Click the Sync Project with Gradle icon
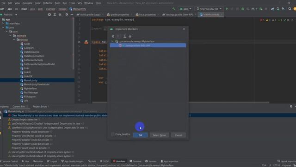Screen dimensions: 296x167 pyautogui.click(x=272, y=9)
